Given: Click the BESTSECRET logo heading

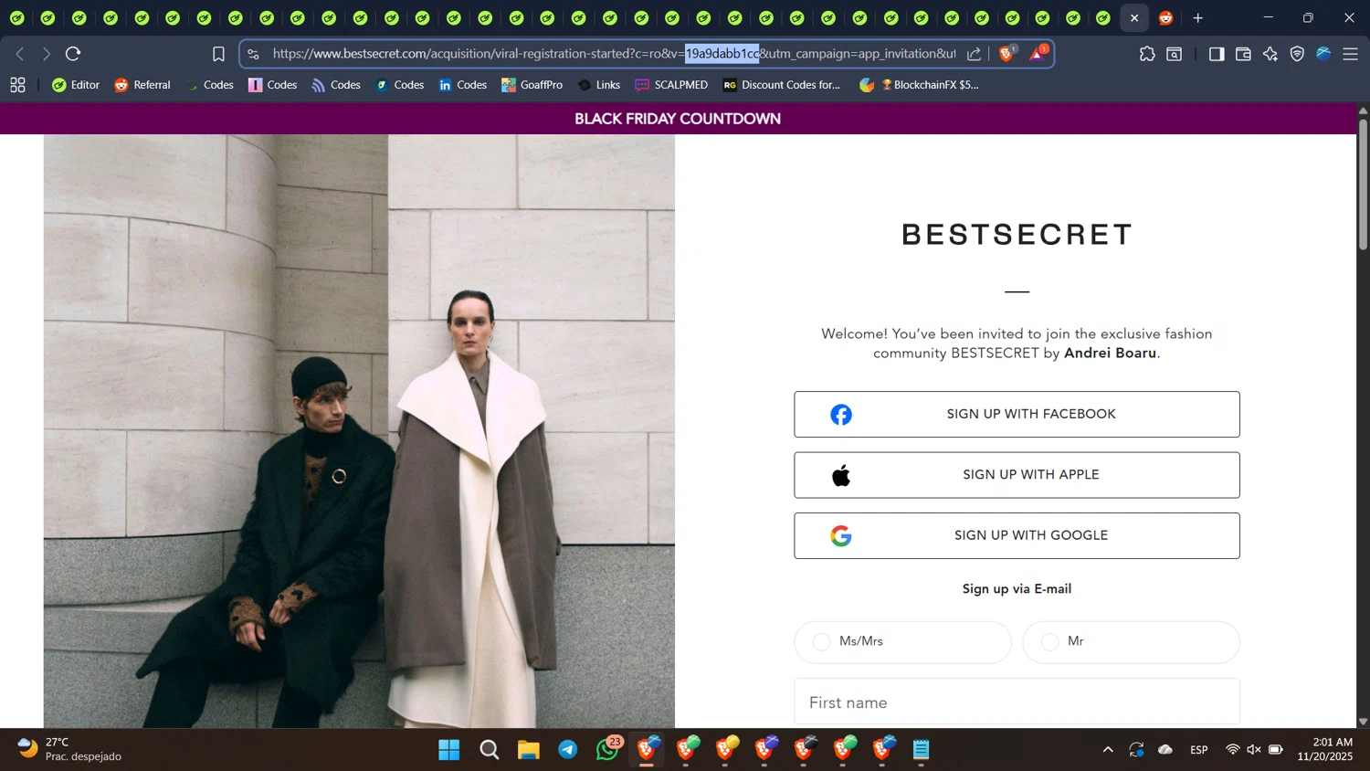Looking at the screenshot, I should pos(1017,235).
